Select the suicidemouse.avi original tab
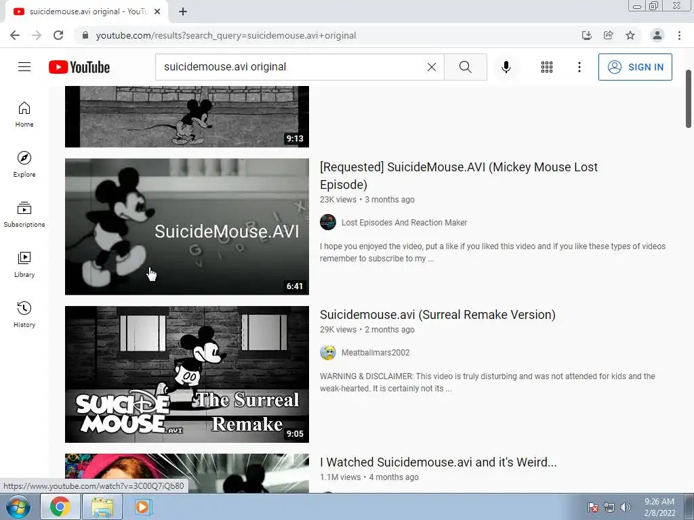 tap(87, 12)
